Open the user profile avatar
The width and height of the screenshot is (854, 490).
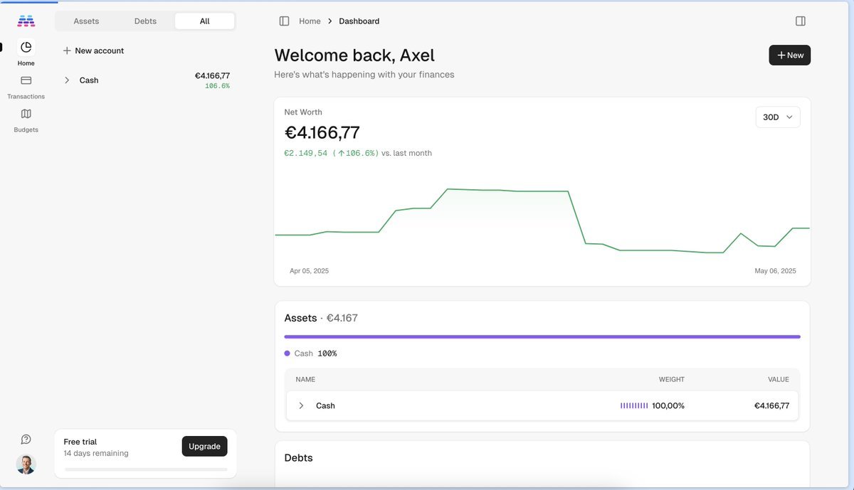point(26,464)
